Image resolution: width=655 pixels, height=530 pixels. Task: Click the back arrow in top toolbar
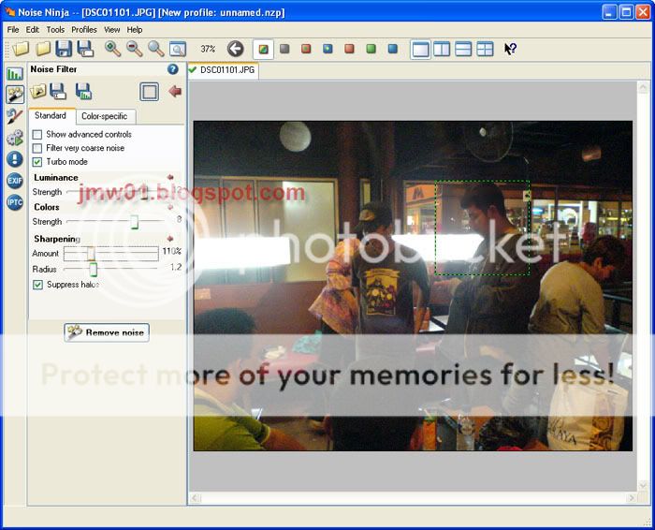pos(236,49)
